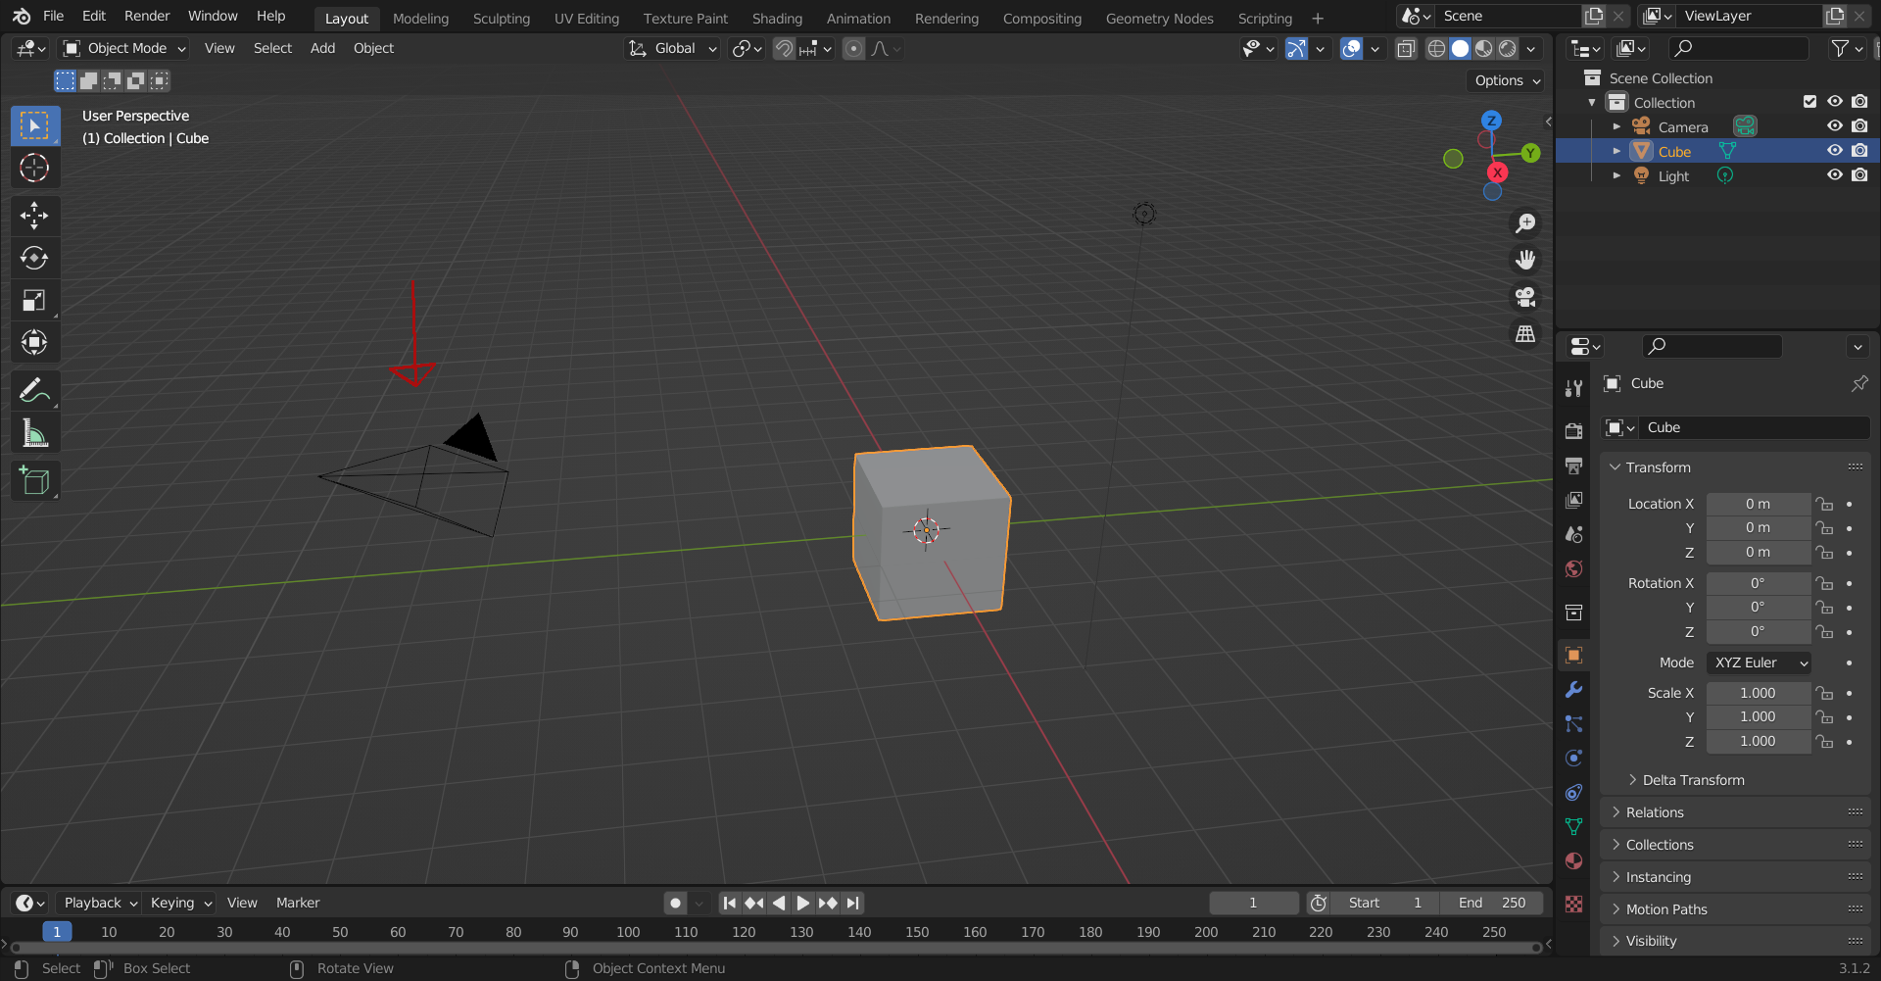Pick the Rotate tool

[35, 258]
